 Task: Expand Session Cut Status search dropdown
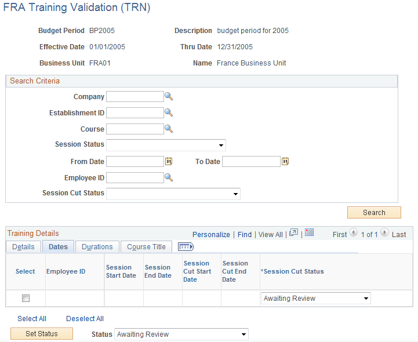point(173,194)
